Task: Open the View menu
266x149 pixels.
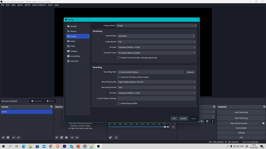Action: click(x=13, y=5)
